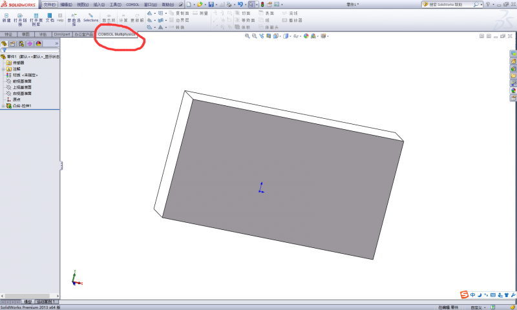Select 原点 origin in tree

[14, 99]
